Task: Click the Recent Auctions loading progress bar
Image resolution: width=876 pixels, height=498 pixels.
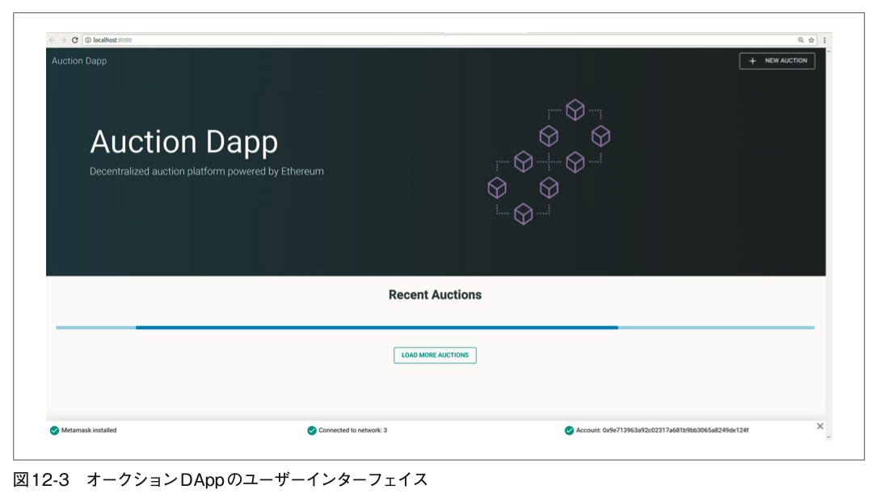Action: [436, 327]
